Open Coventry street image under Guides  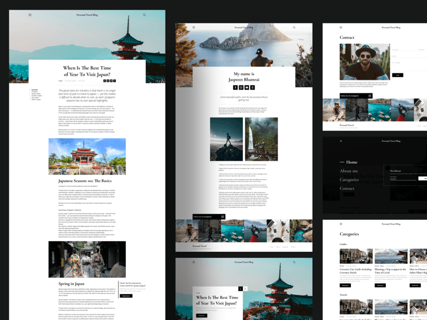[356, 256]
